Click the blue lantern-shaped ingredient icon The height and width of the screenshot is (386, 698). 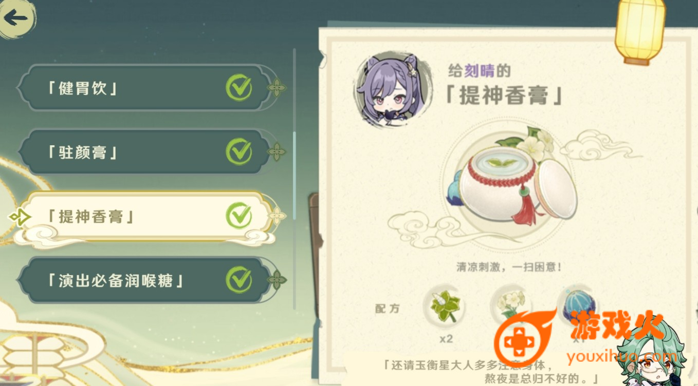[578, 307]
